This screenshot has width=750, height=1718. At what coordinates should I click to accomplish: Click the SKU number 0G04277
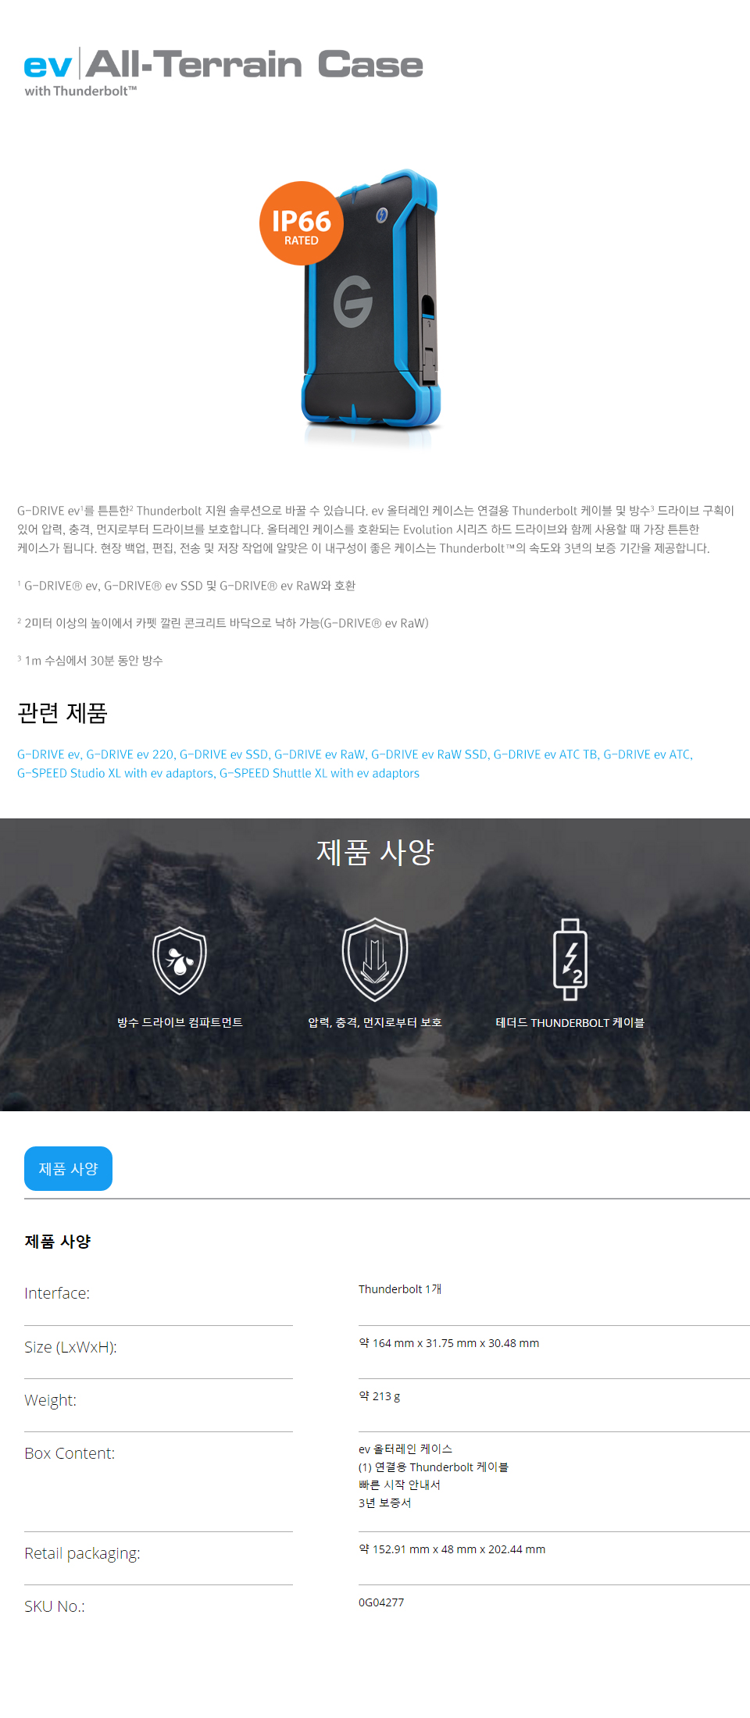click(381, 1602)
